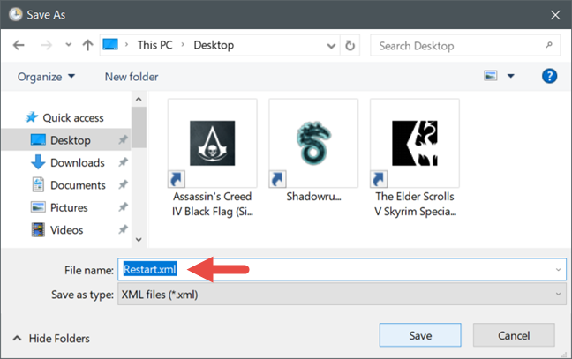Open the Save as type combo box
The height and width of the screenshot is (359, 572).
coord(342,294)
